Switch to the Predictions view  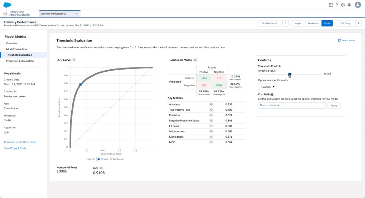tap(313, 23)
